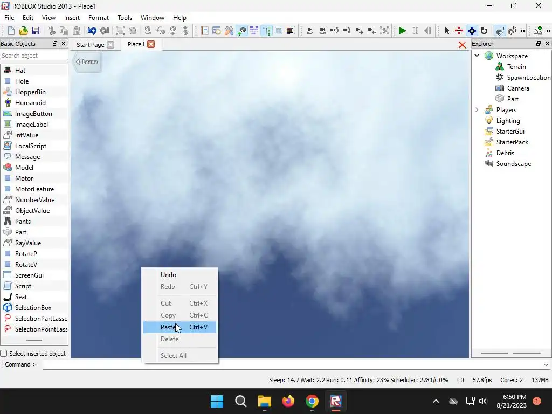This screenshot has height=414, width=552.
Task: Click the Pause simulation button
Action: pos(416,31)
